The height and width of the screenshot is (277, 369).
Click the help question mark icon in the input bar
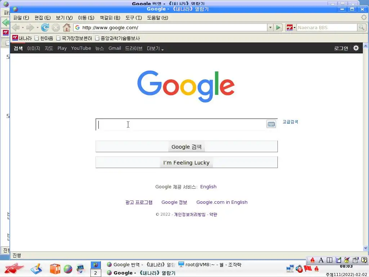point(364,260)
